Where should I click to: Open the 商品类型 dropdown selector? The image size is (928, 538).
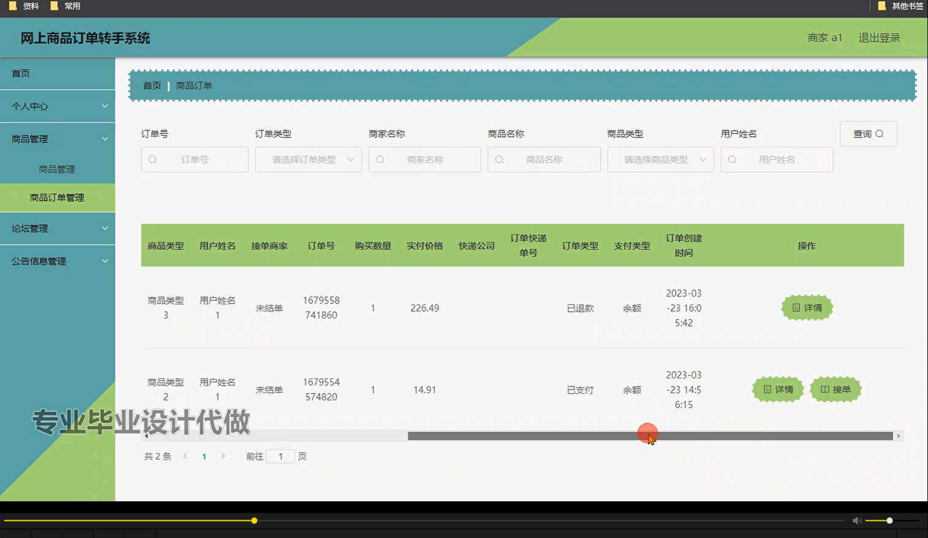660,160
